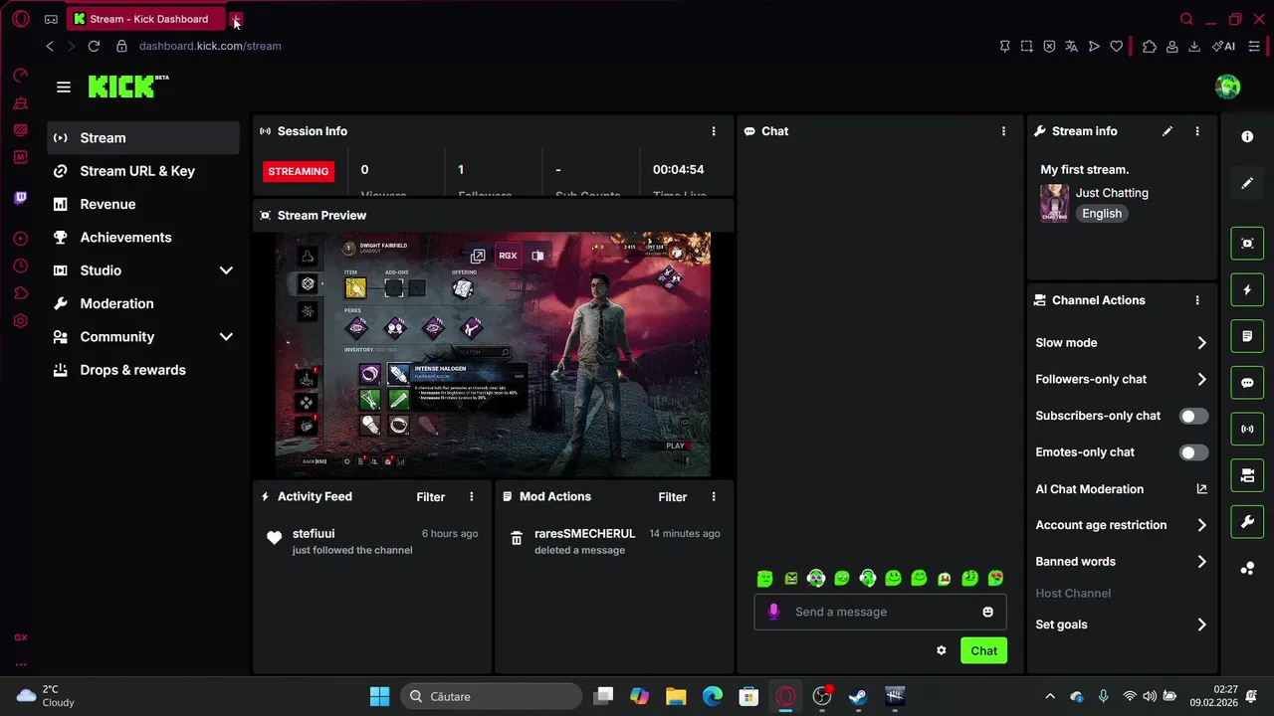Screen dimensions: 1274x716
Task: Click the green Chat send button
Action: tap(983, 650)
